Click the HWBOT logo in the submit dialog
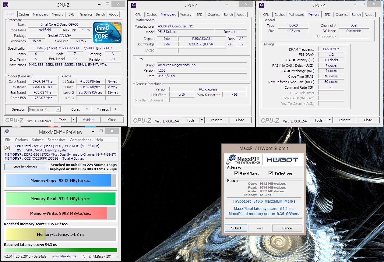The height and width of the screenshot is (262, 384). tap(282, 159)
